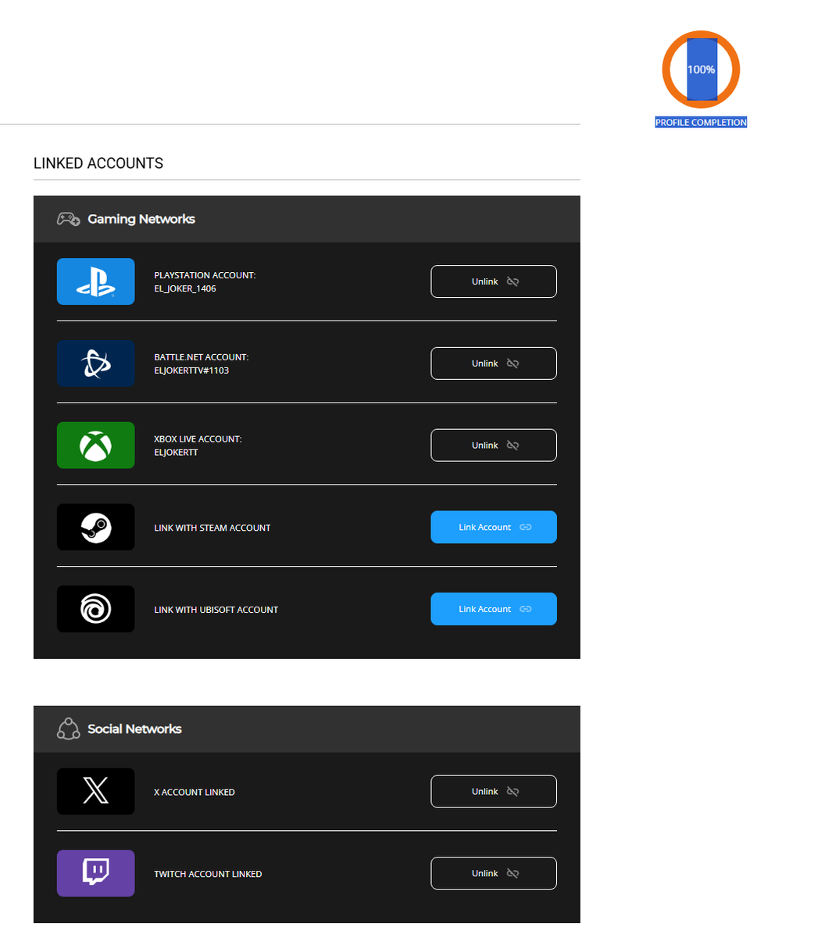Click the PLAYSTATION ACCOUNT: label
Screen dimensions: 839x938
click(x=205, y=275)
